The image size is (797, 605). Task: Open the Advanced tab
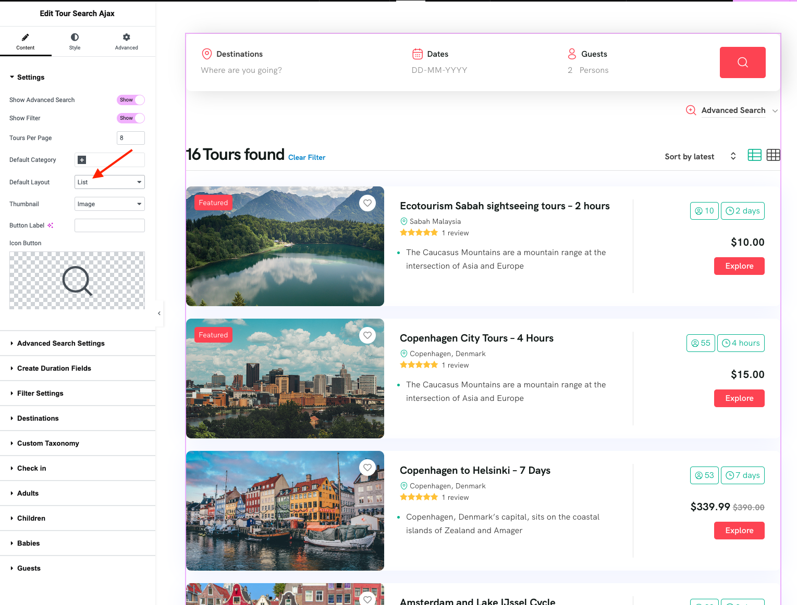click(126, 41)
